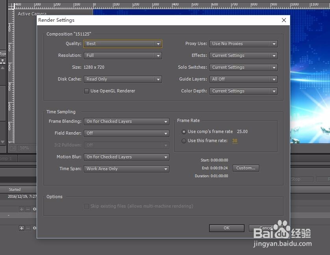Click the scroll down arrow in the left panel

point(2,142)
